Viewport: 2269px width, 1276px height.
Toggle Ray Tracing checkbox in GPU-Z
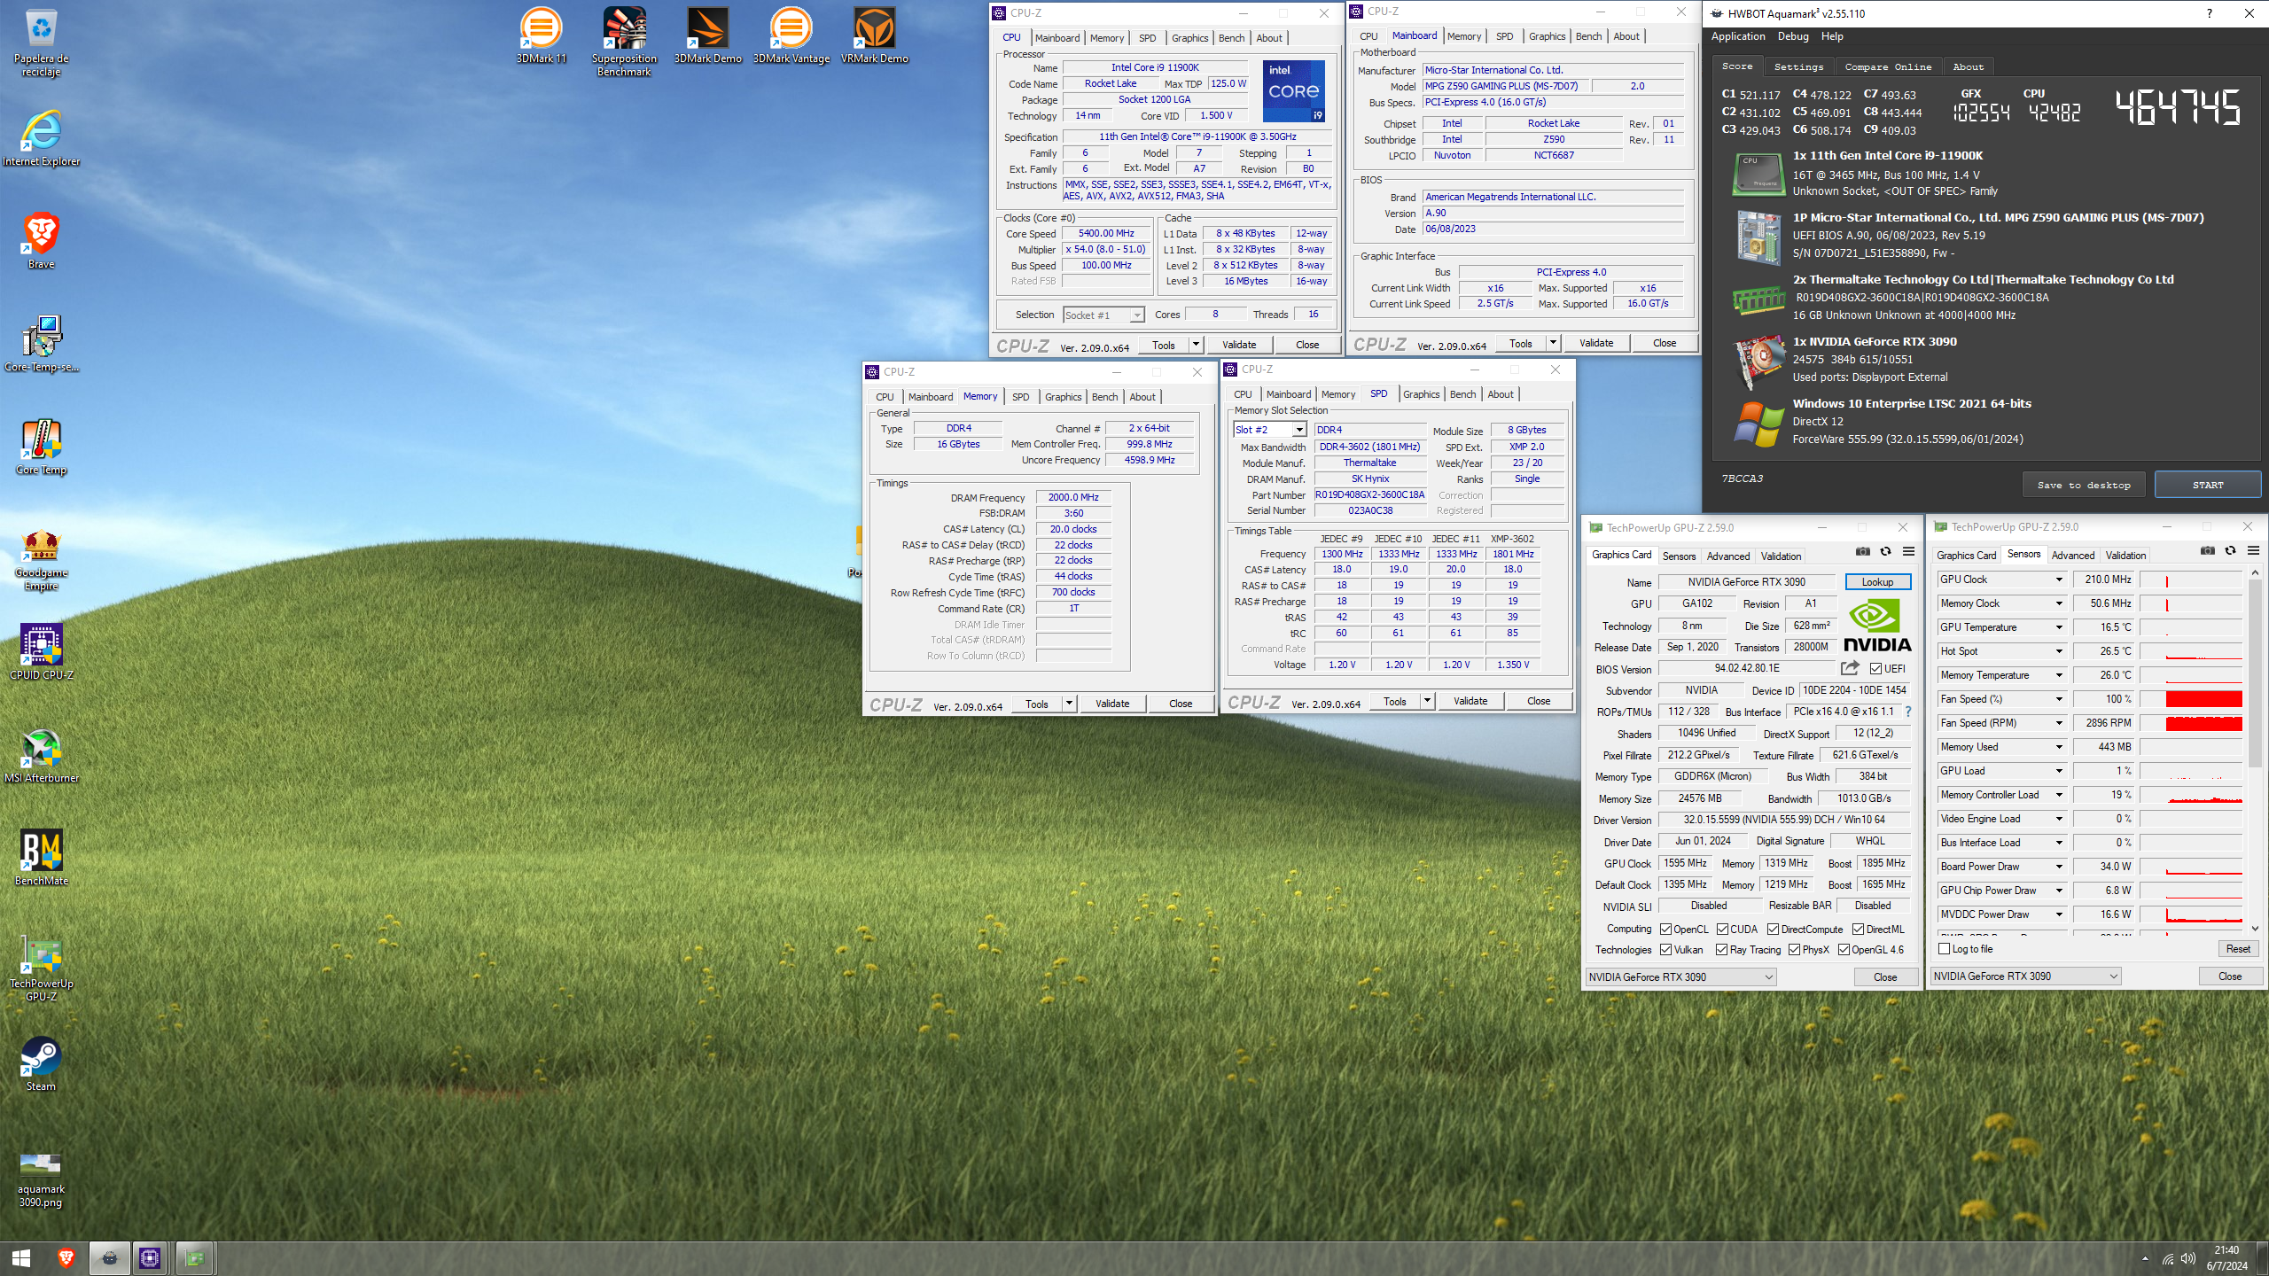[1721, 950]
